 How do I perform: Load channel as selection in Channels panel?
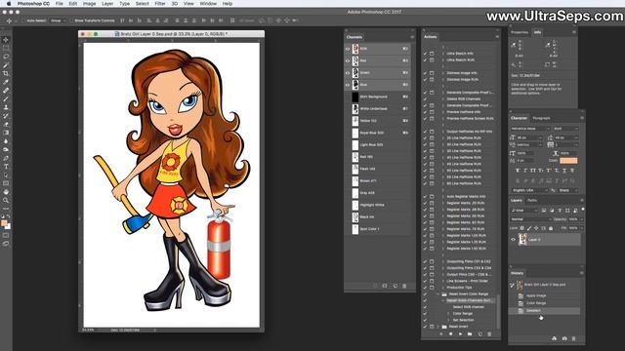pos(375,286)
